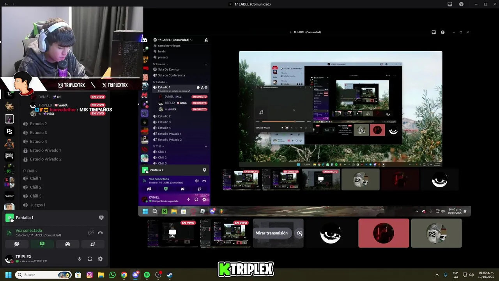Add a channel to the 17 Eventos category
This screenshot has height=281, width=499.
click(206, 64)
